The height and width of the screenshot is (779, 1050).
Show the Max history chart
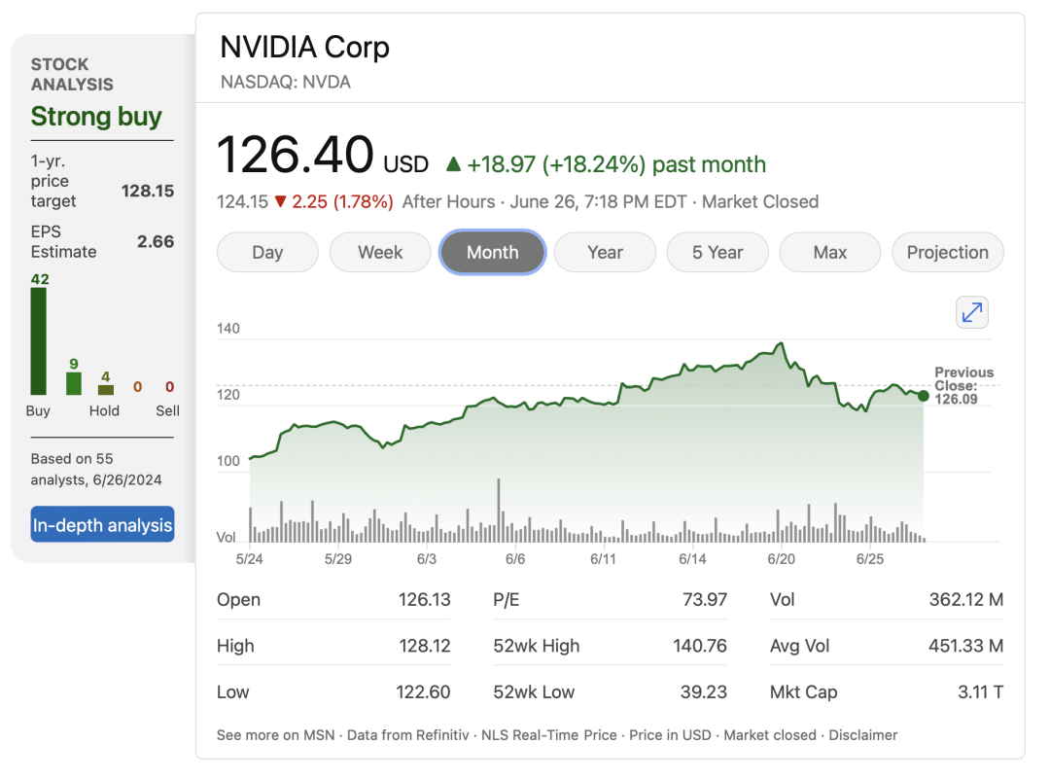[830, 252]
